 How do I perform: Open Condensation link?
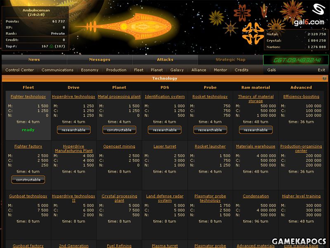pyautogui.click(x=256, y=196)
